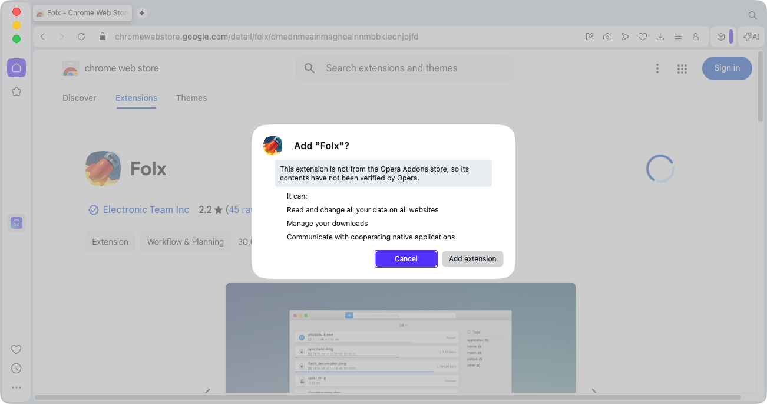The image size is (767, 404).
Task: Click the chrome web store logo
Action: click(111, 68)
